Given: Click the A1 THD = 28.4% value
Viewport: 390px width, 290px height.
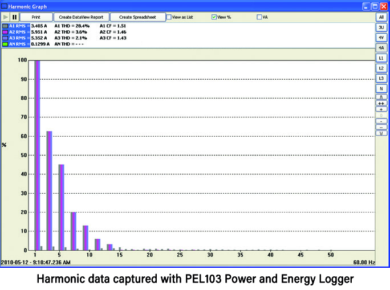Looking at the screenshot, I should 72,26.
